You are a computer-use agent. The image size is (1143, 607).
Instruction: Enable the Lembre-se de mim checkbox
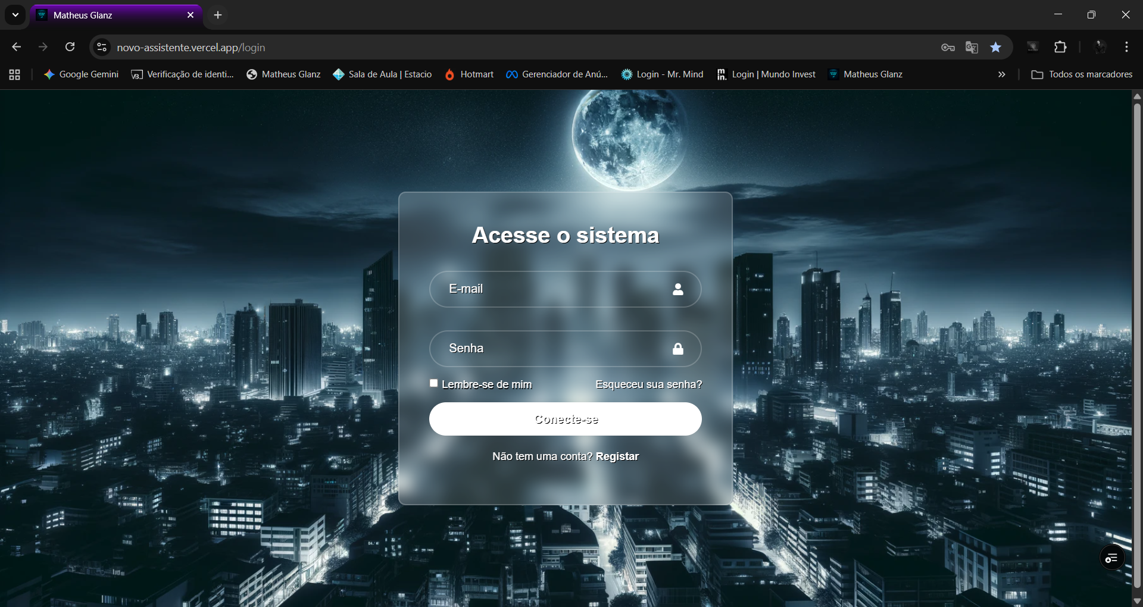[434, 383]
